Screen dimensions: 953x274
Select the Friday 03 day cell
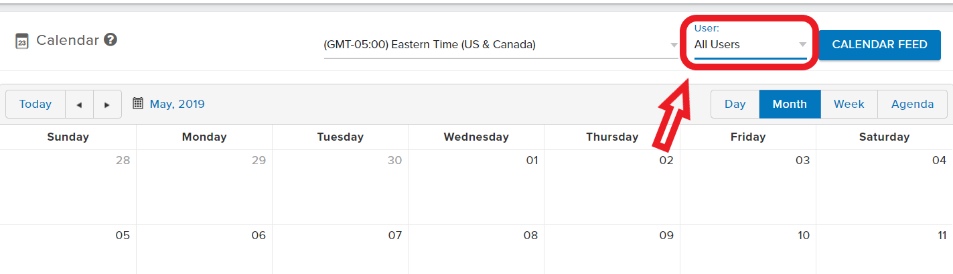pos(748,188)
